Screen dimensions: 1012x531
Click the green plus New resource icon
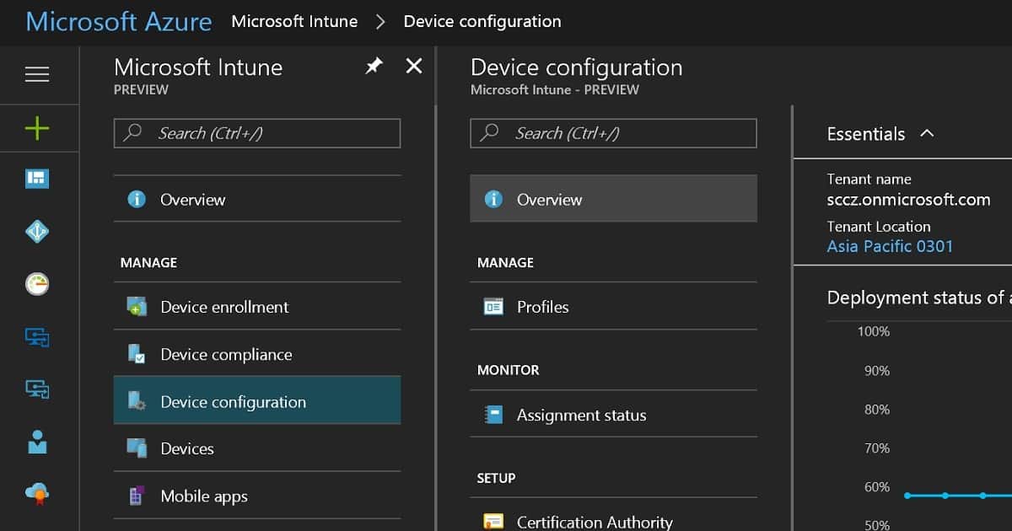pos(37,129)
